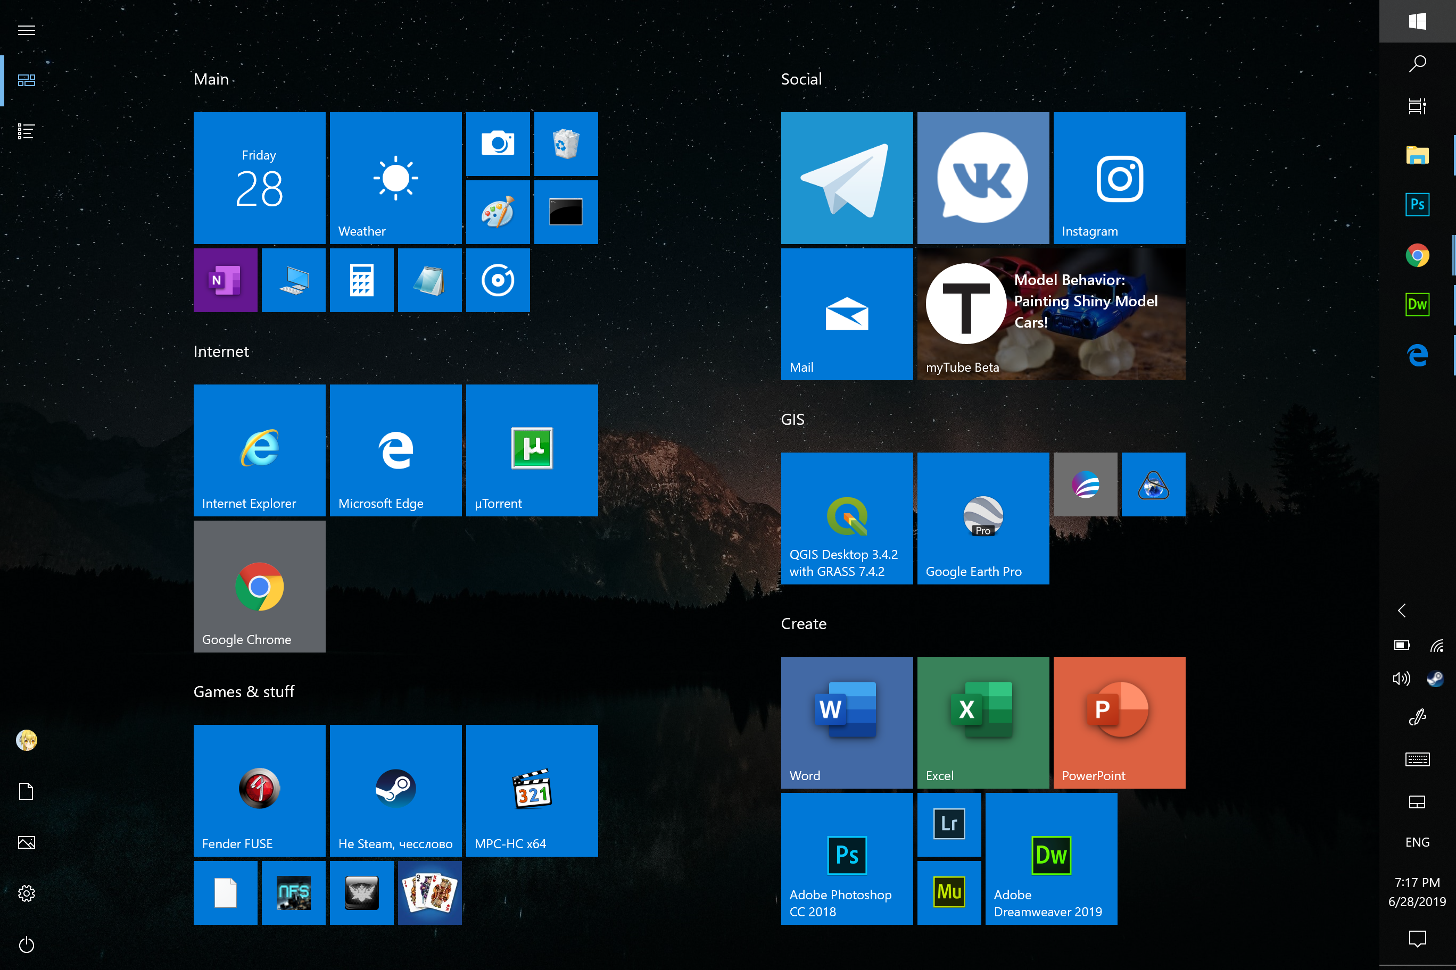Image resolution: width=1456 pixels, height=970 pixels.
Task: Launch Microsoft Edge tile
Action: pyautogui.click(x=395, y=450)
